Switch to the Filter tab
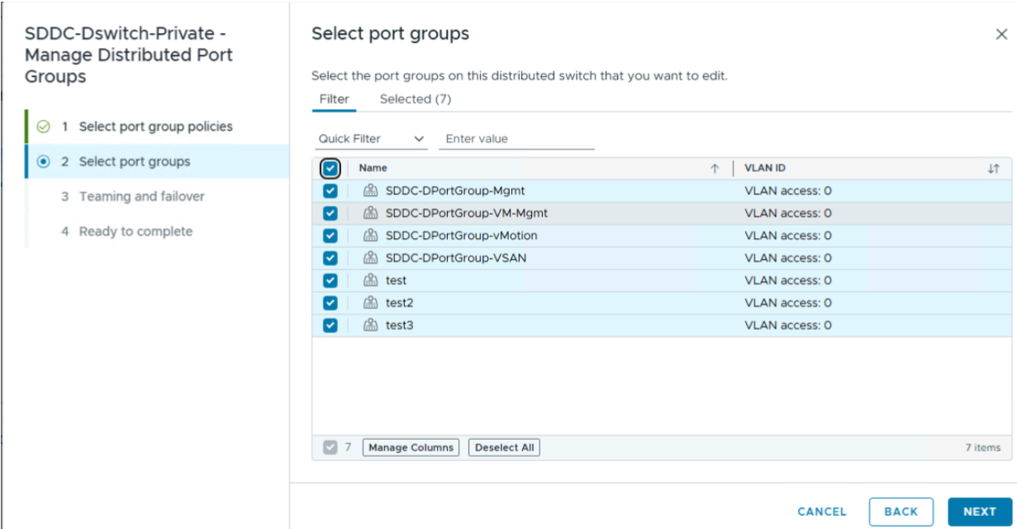The height and width of the screenshot is (529, 1017). [335, 99]
